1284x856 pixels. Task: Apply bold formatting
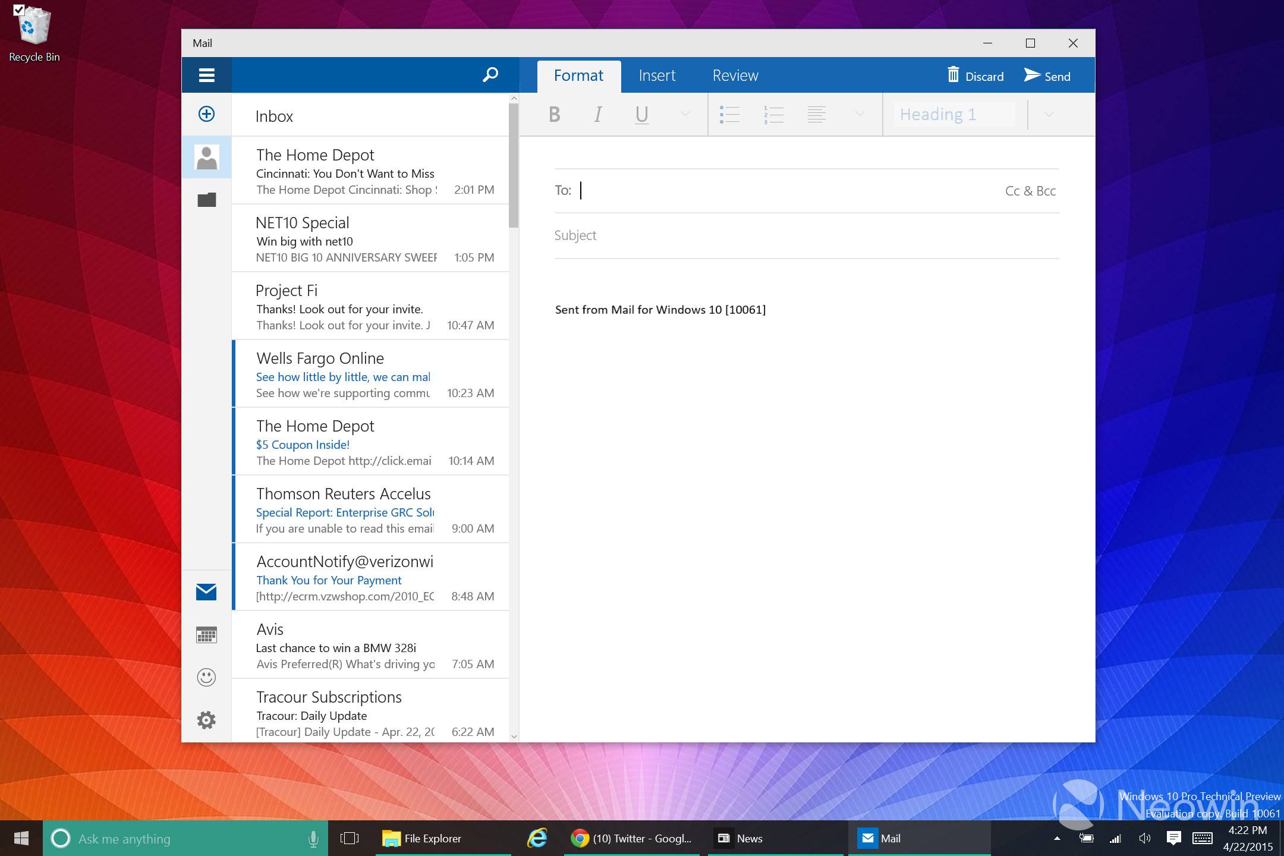pyautogui.click(x=554, y=114)
